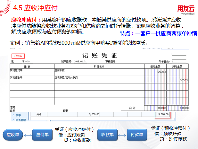Click the arrow between 应付单 and 凭证 text

click(53, 135)
